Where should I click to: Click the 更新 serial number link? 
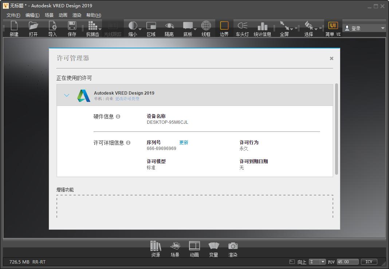(184, 142)
